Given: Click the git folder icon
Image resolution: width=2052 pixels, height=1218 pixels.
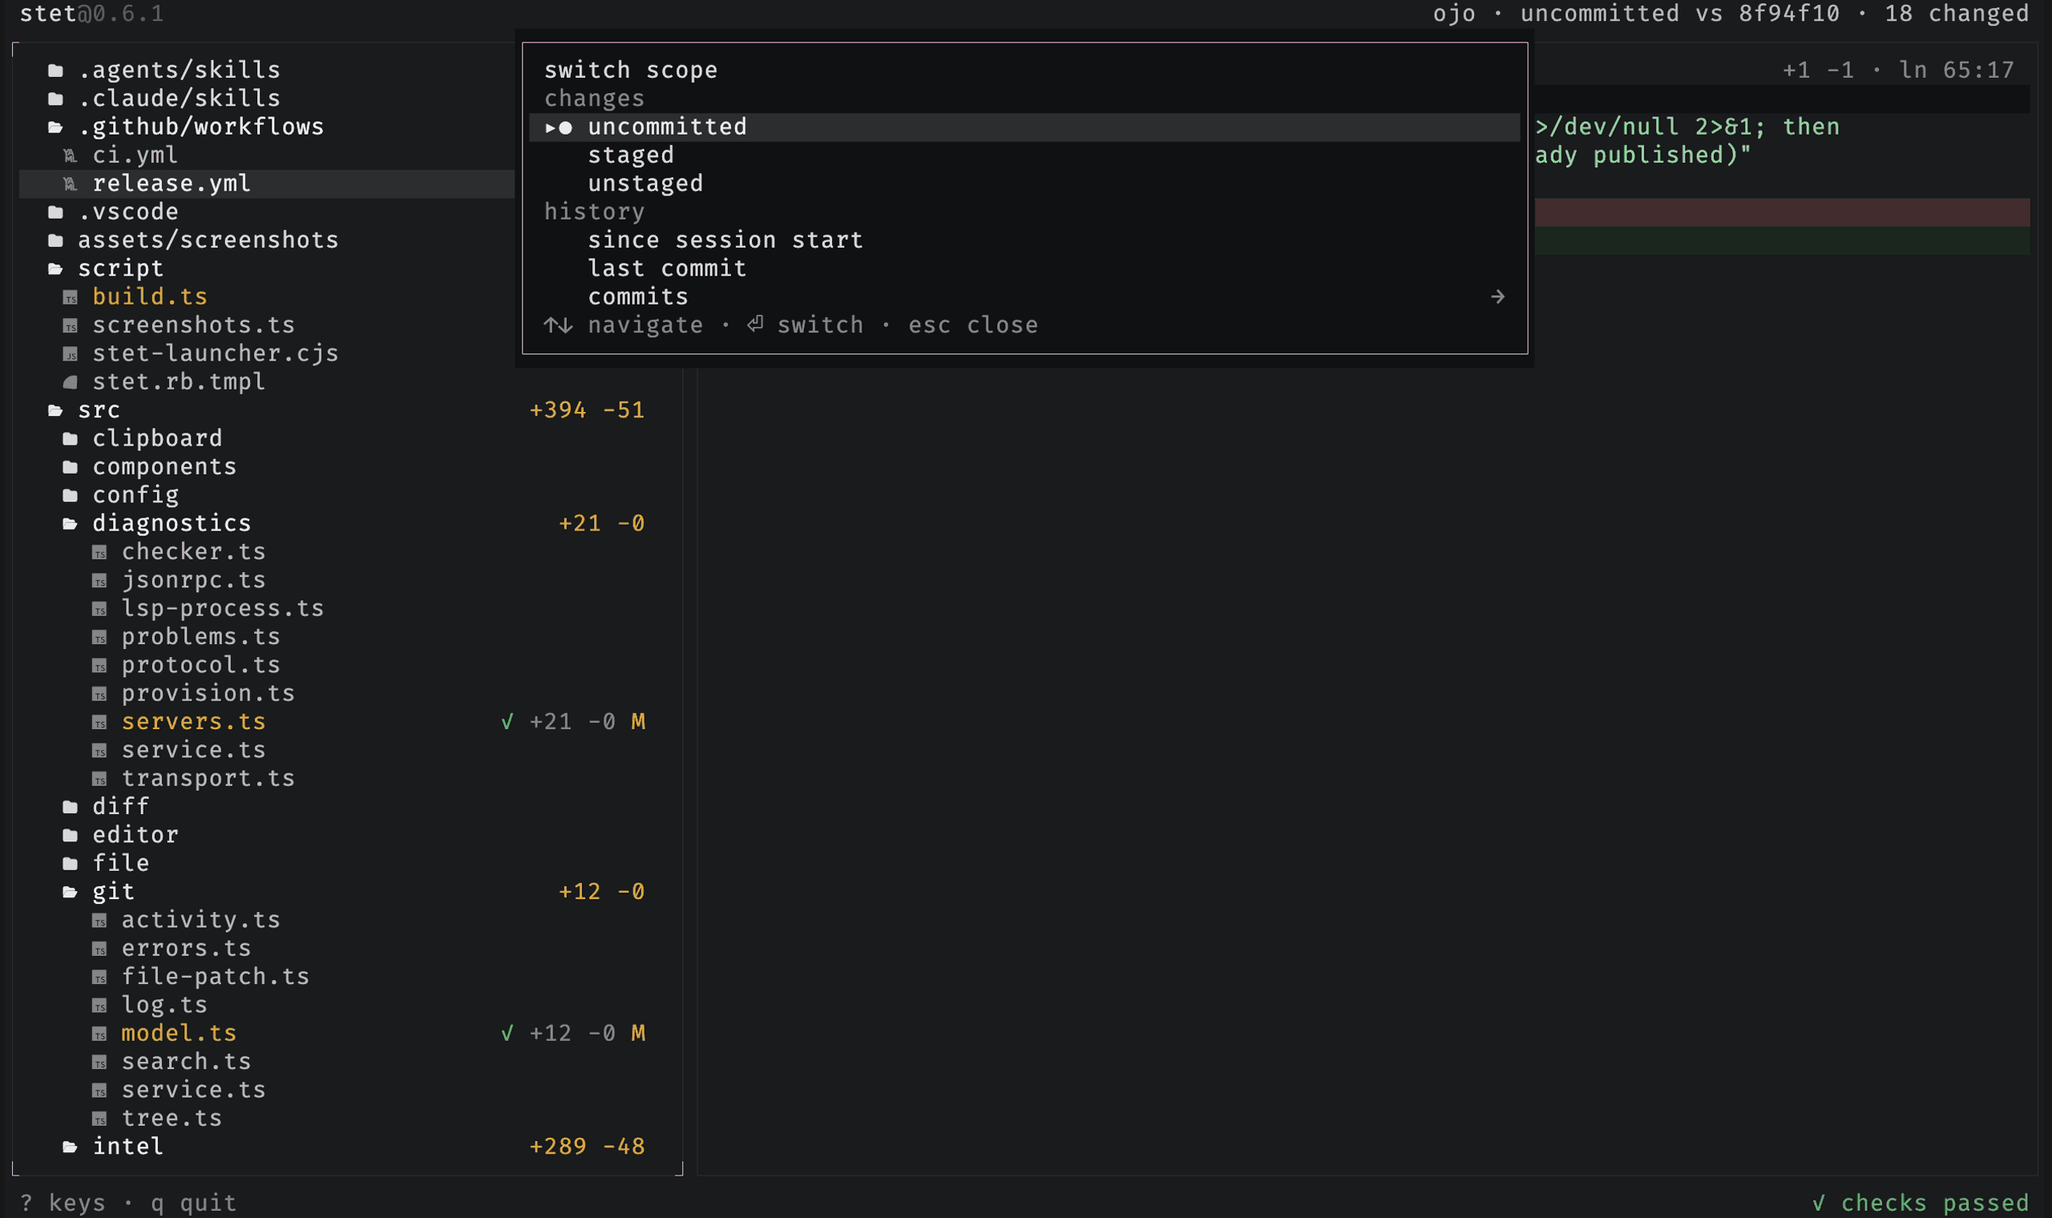Looking at the screenshot, I should (x=71, y=892).
